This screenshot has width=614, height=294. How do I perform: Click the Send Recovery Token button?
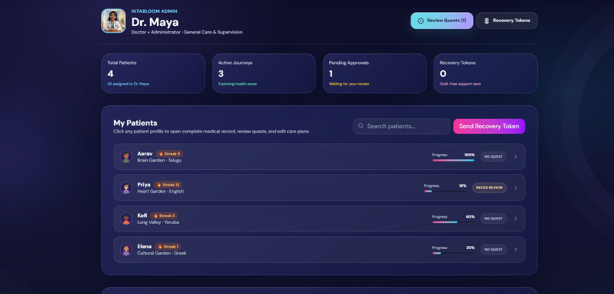click(x=489, y=126)
